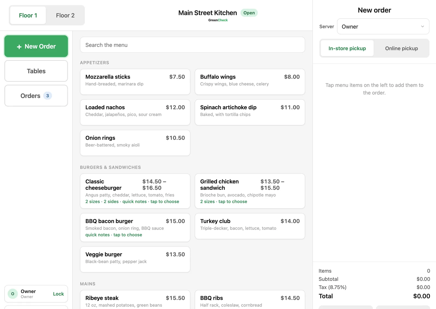Open the Tables view
The height and width of the screenshot is (309, 436).
point(36,71)
